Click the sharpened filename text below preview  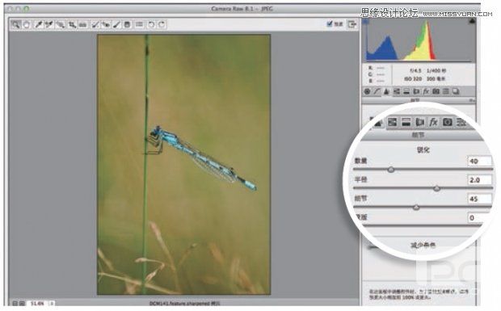point(185,304)
